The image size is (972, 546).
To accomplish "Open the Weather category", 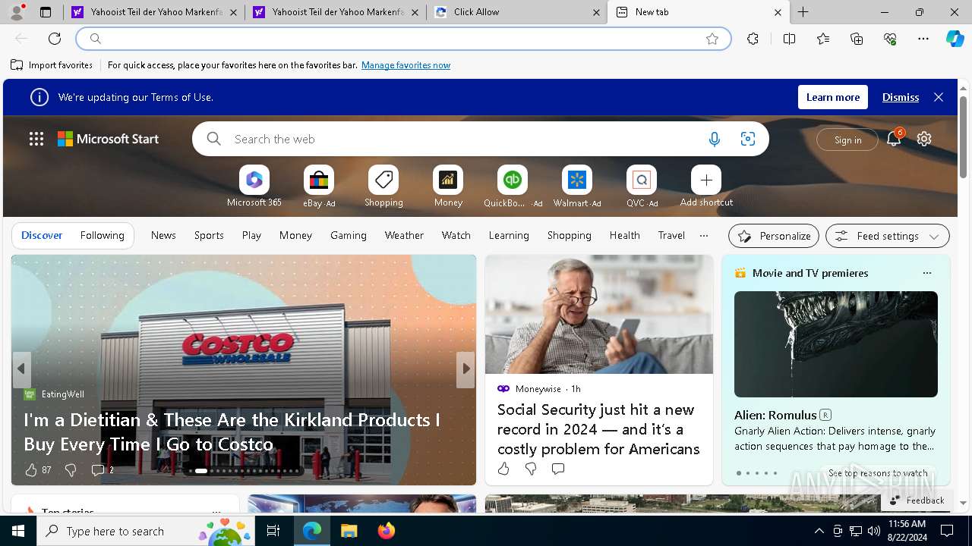I will pos(404,235).
